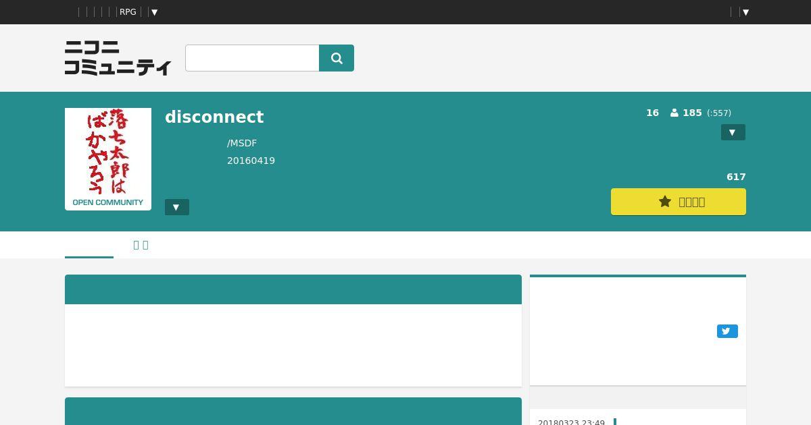Screen dimensions: 811x425
Task: Click the /MSDF owner text
Action: (242, 143)
